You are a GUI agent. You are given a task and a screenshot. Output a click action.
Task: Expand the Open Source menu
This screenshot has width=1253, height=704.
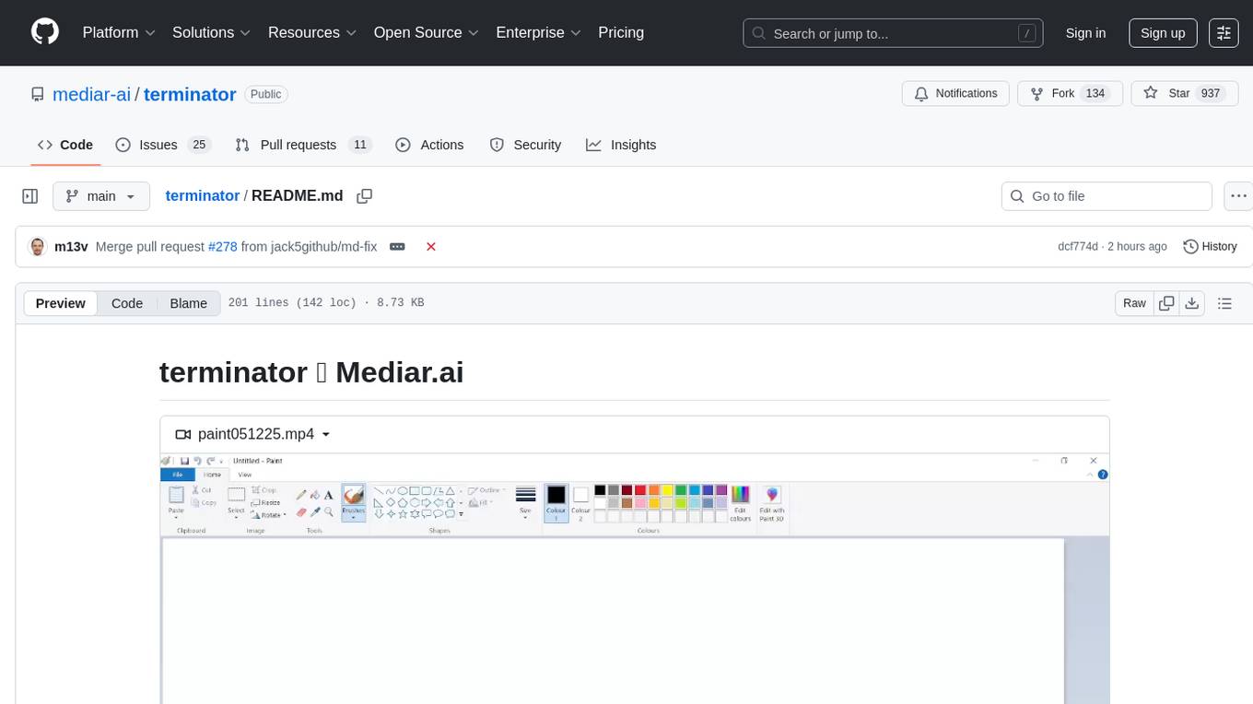[427, 32]
